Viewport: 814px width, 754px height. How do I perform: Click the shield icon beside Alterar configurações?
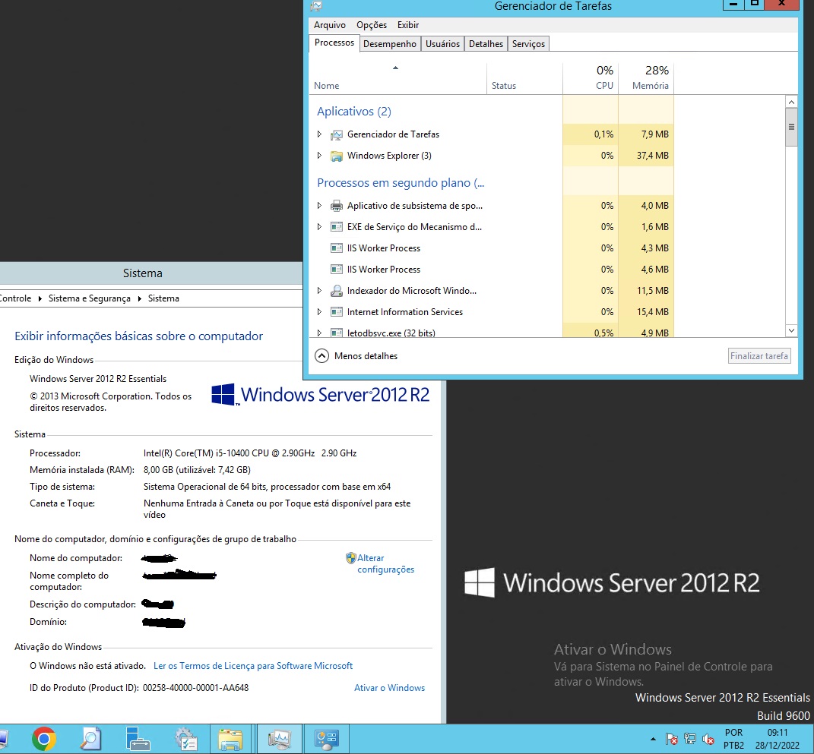click(x=351, y=558)
